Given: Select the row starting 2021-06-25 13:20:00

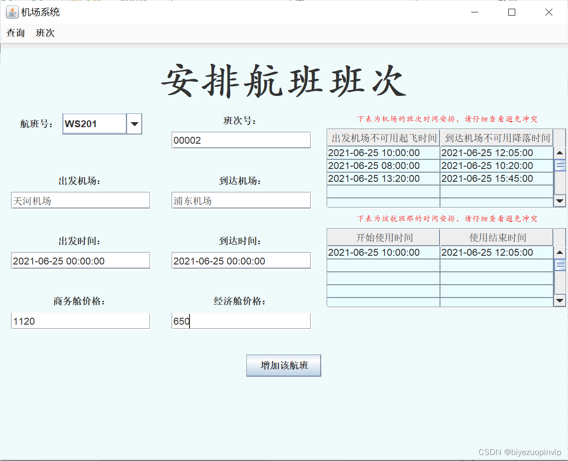Looking at the screenshot, I should [383, 179].
